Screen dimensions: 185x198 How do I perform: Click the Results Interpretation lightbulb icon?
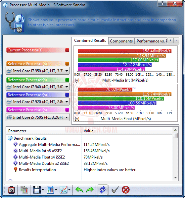[x=16, y=169]
